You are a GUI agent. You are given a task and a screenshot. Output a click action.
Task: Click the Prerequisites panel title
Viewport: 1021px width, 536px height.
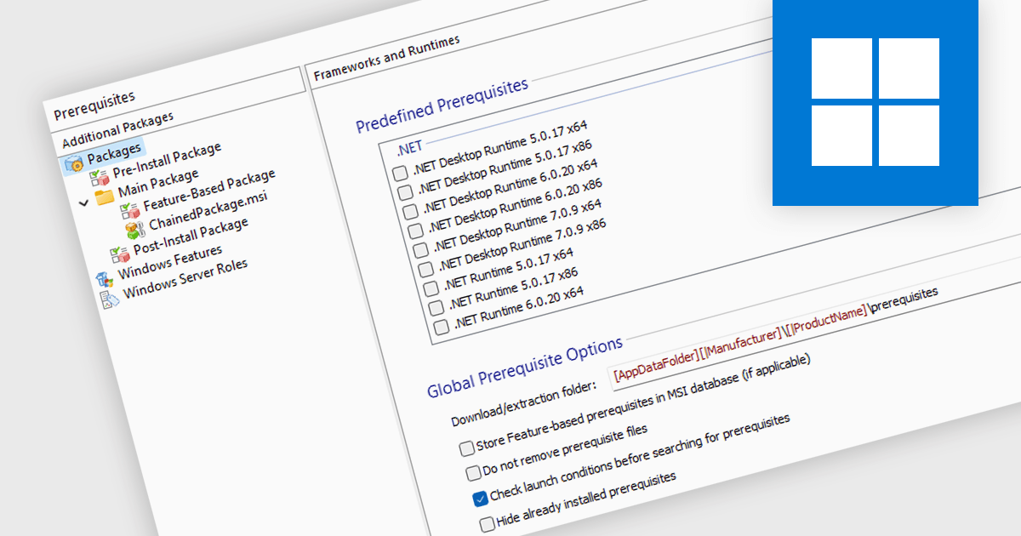[94, 106]
